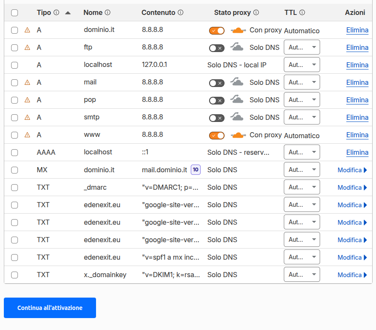Open TTL dropdown for smtp record
Screen dimensions: 376x330
point(302,117)
